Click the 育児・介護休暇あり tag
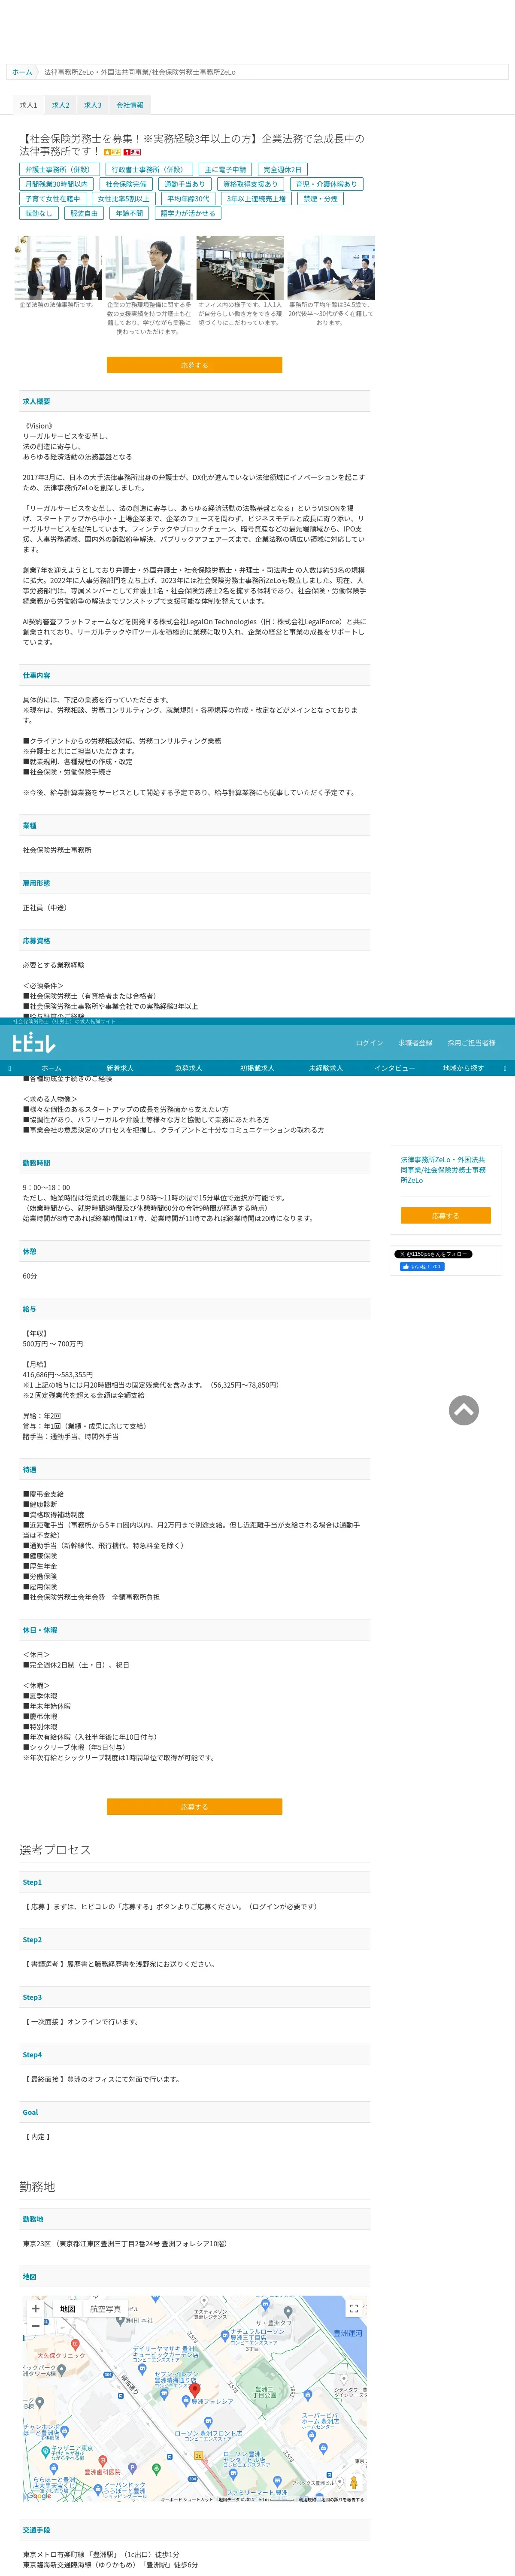 pyautogui.click(x=326, y=184)
